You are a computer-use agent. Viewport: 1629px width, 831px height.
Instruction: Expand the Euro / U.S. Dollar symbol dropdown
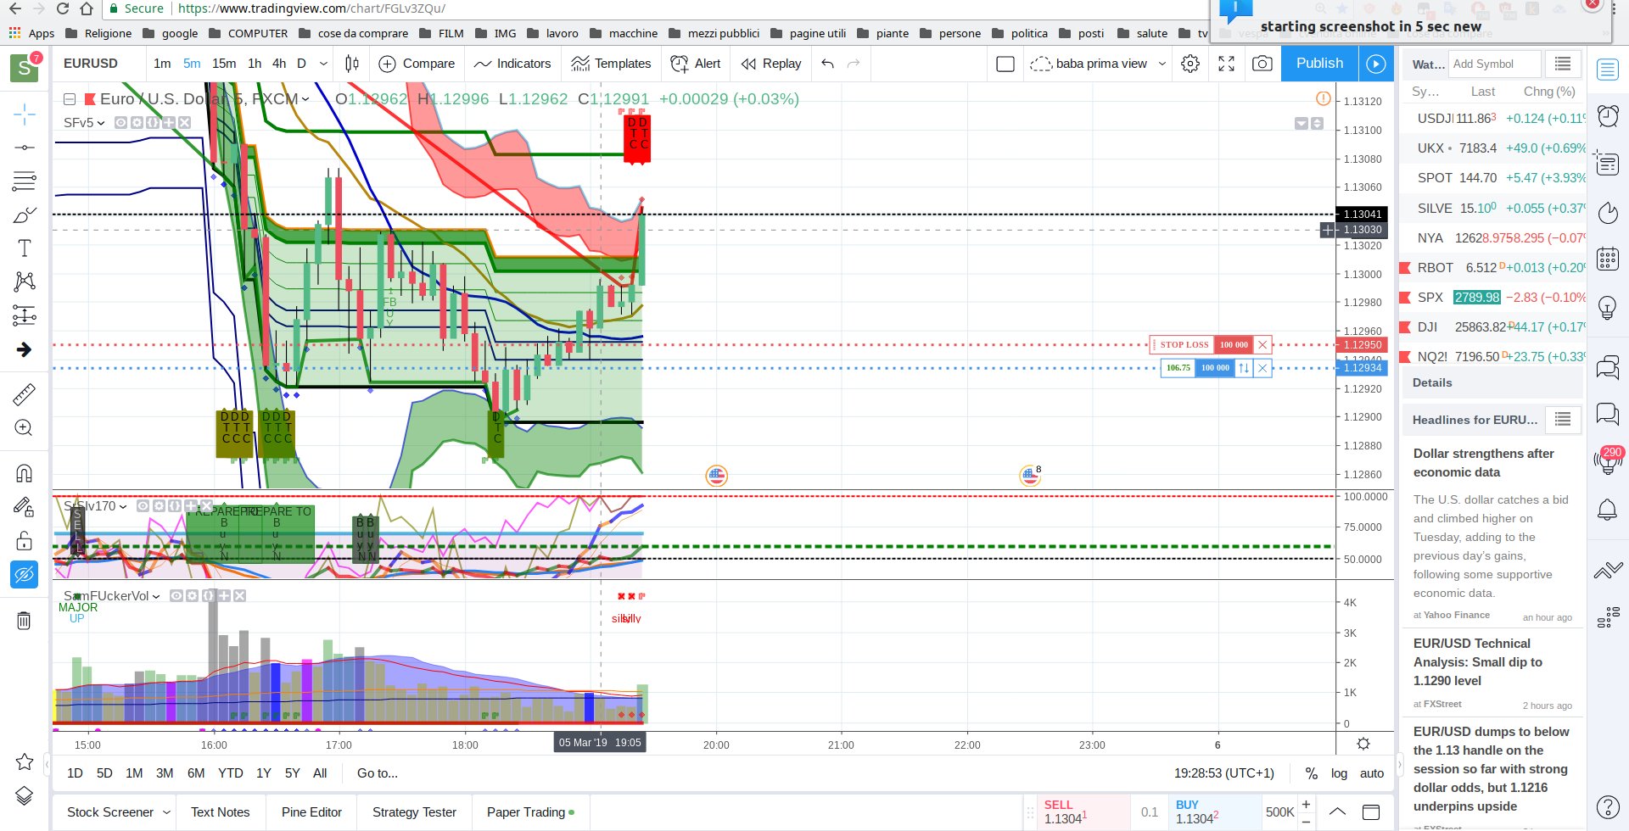point(305,99)
